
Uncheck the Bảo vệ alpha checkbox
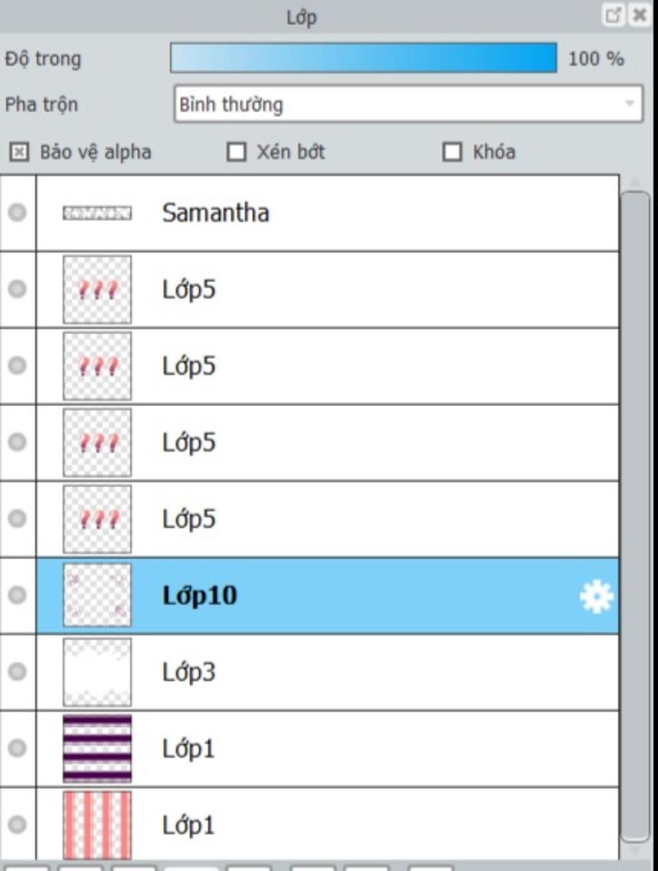[19, 152]
